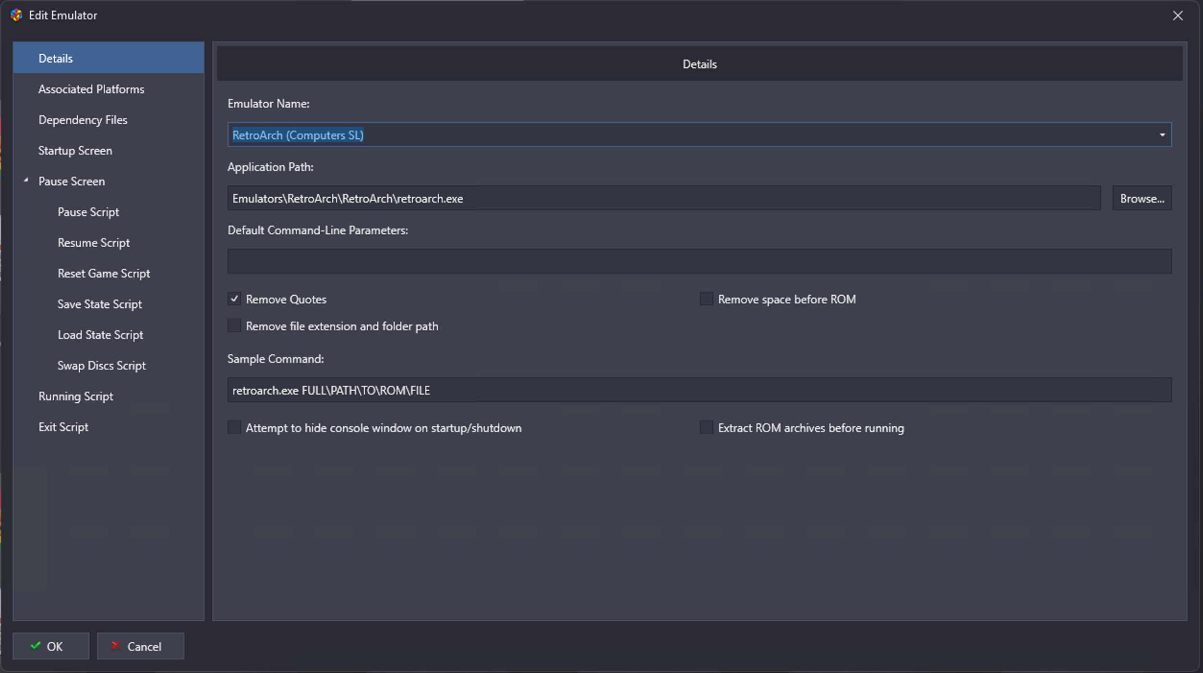Click the Sample Command field
Image resolution: width=1203 pixels, height=673 pixels.
pos(699,390)
